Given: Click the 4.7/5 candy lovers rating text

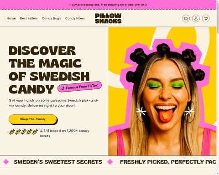Looking at the screenshot, I should click(65, 133).
